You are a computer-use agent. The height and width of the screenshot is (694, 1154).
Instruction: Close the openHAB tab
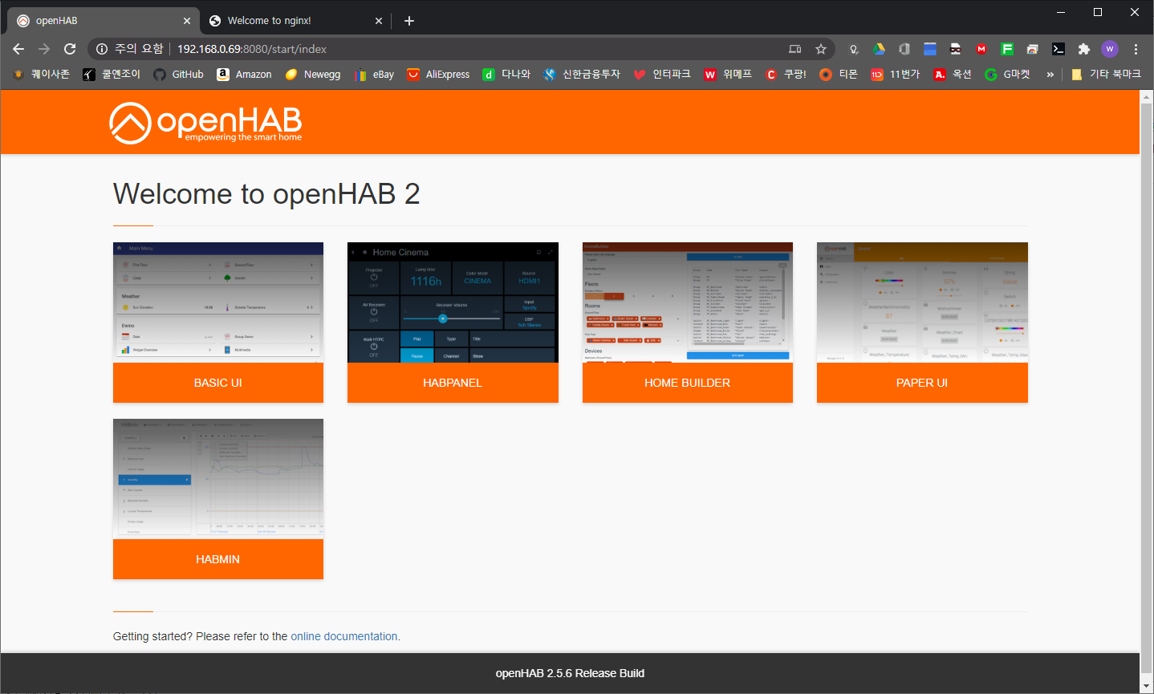click(x=187, y=21)
